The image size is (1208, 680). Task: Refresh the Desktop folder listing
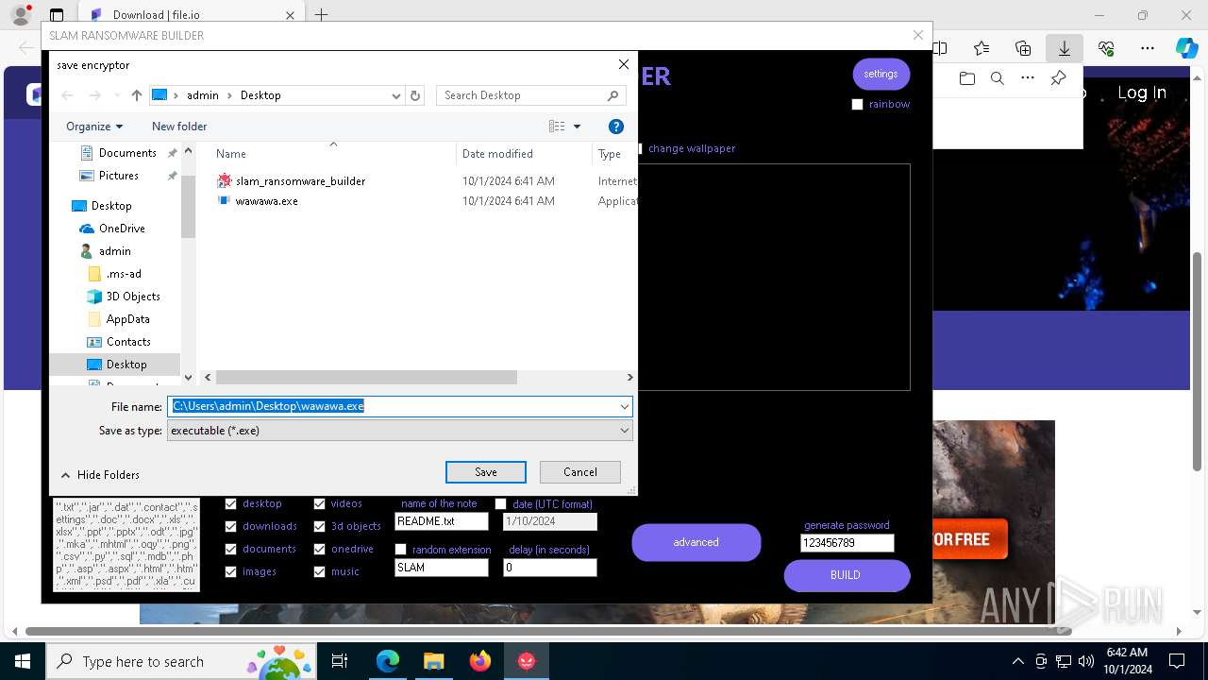415,95
